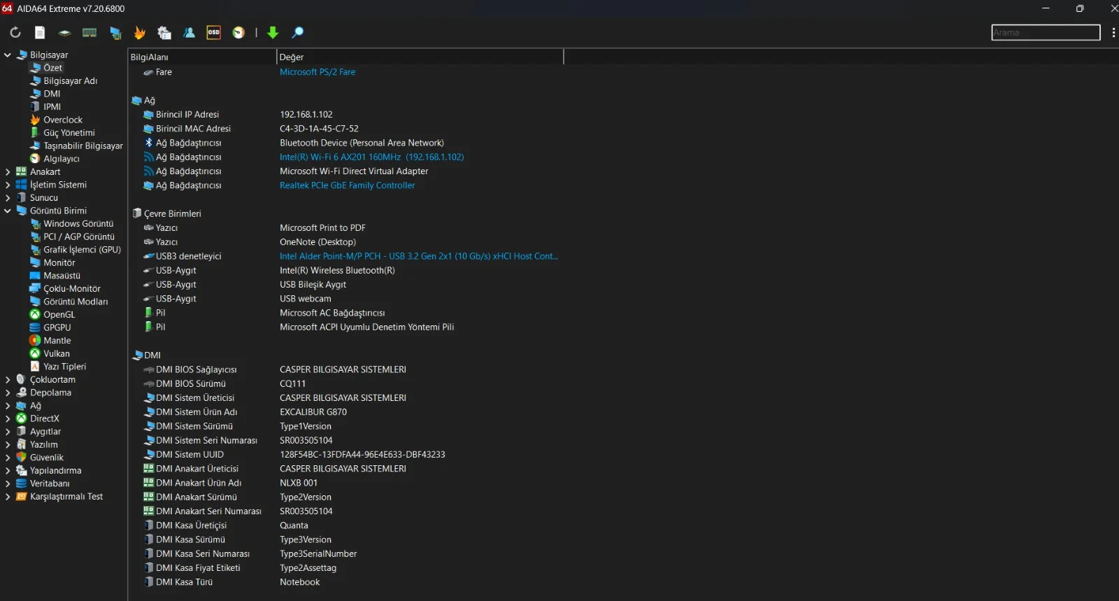Click the Microsoft PS/2 Fare link
The width and height of the screenshot is (1119, 601).
click(318, 72)
